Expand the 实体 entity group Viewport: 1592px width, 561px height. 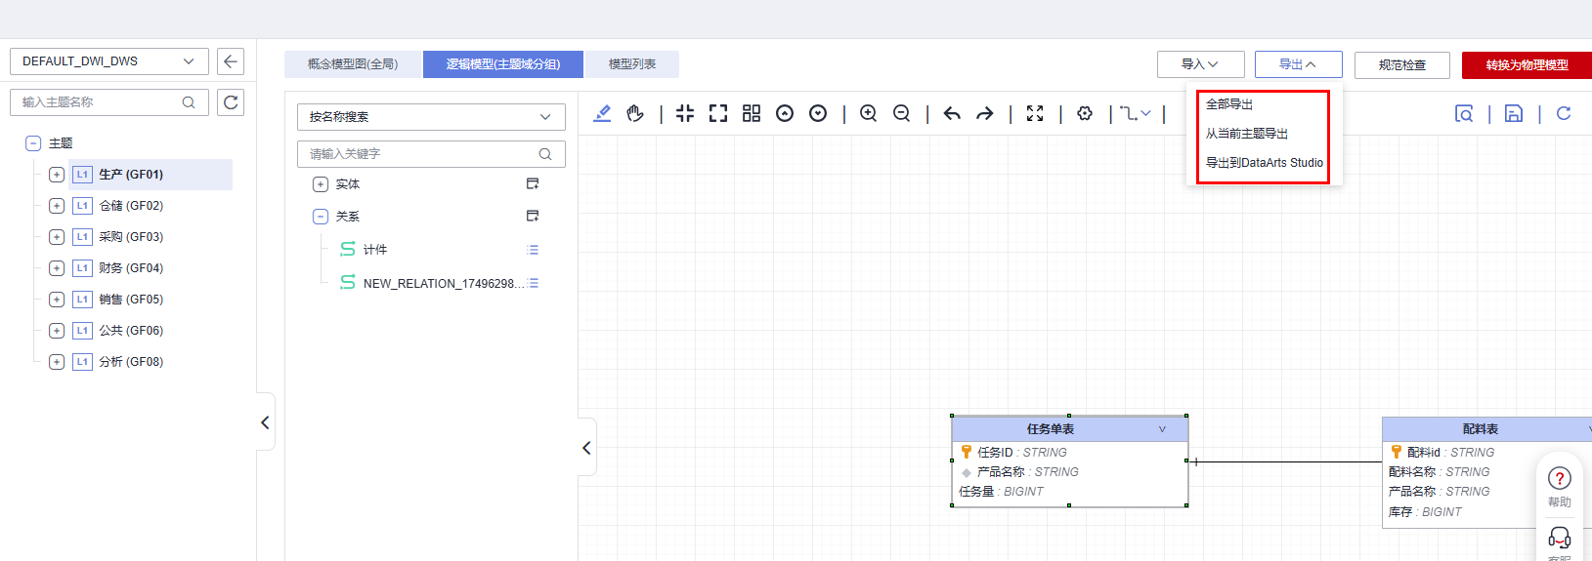pos(321,184)
